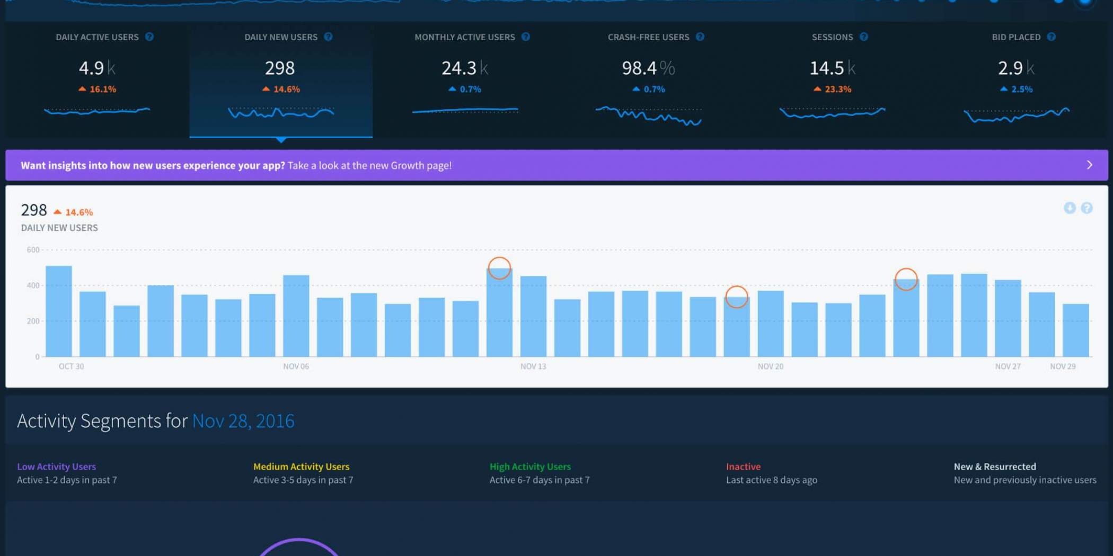Open the Sessions metric card

pos(832,79)
